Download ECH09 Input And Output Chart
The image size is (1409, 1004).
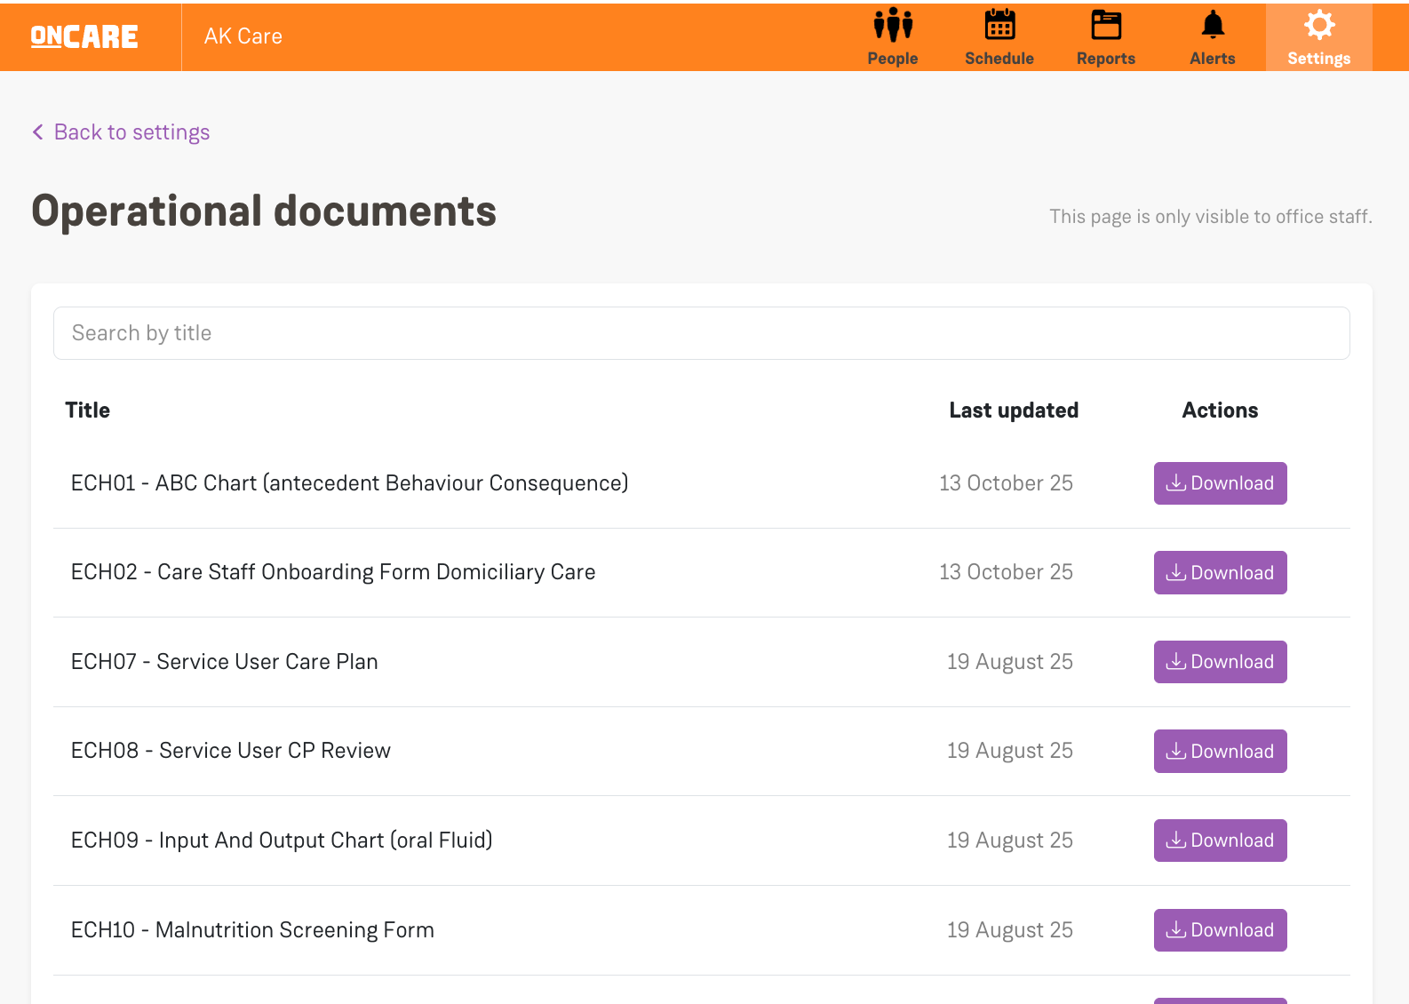click(x=1220, y=841)
